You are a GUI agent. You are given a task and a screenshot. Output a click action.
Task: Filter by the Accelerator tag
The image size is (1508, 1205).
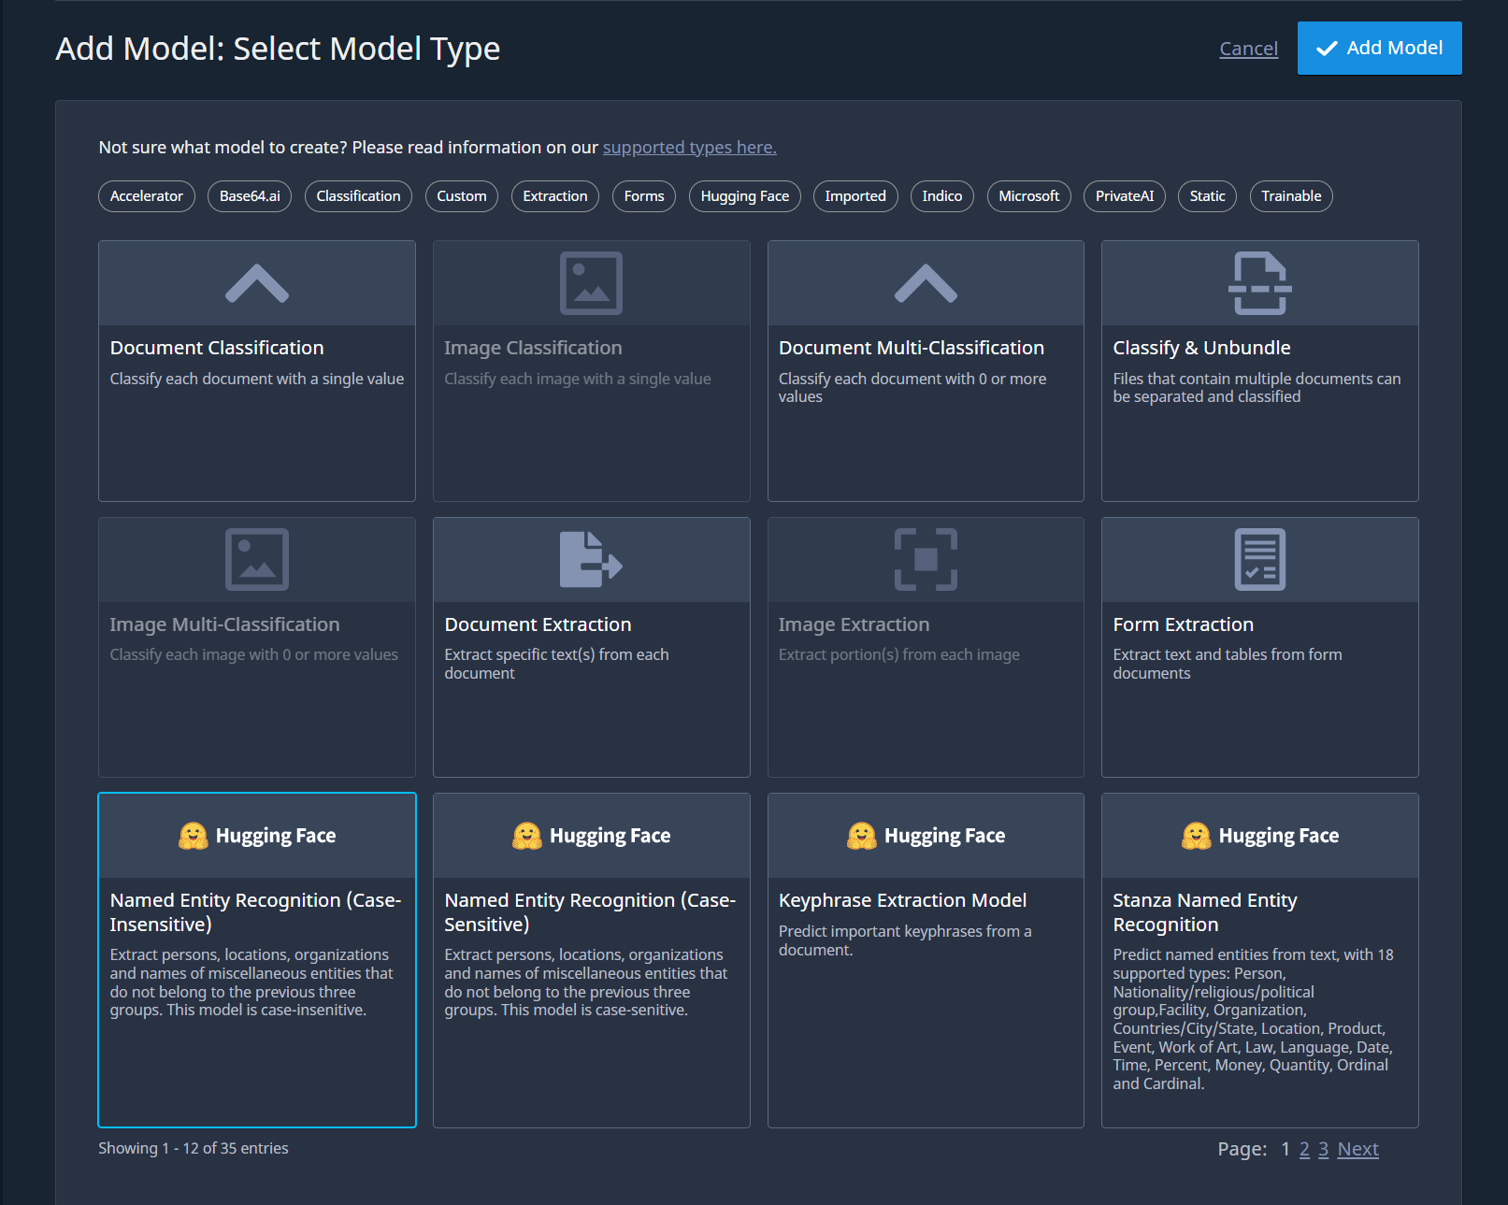click(147, 196)
